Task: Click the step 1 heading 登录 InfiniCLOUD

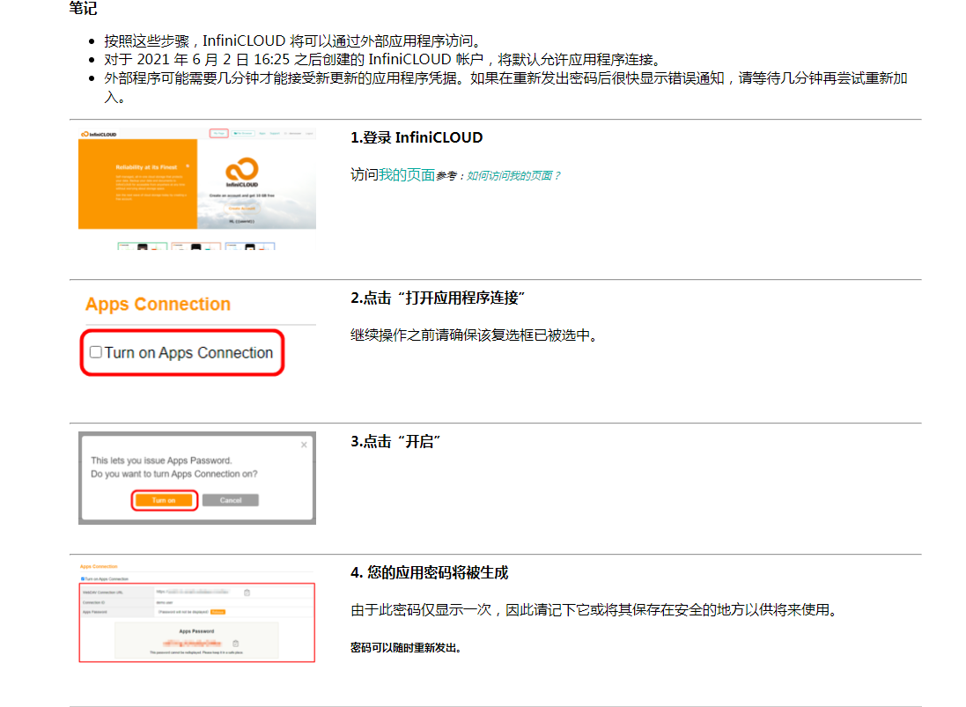Action: click(417, 137)
